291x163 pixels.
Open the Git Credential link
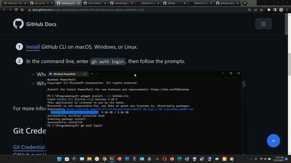[x=29, y=147]
